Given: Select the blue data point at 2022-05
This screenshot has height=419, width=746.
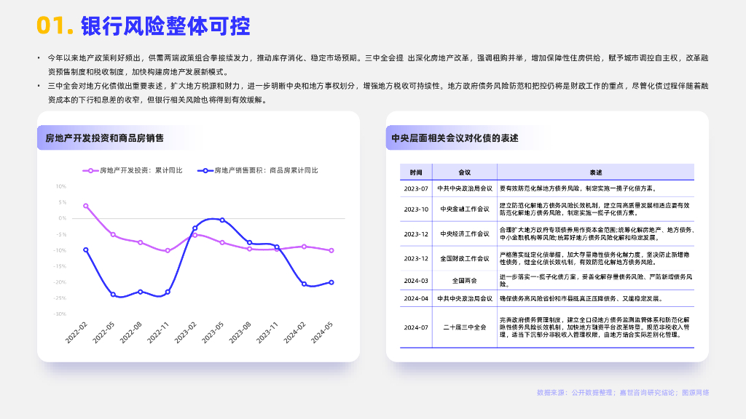Looking at the screenshot, I should [x=113, y=295].
